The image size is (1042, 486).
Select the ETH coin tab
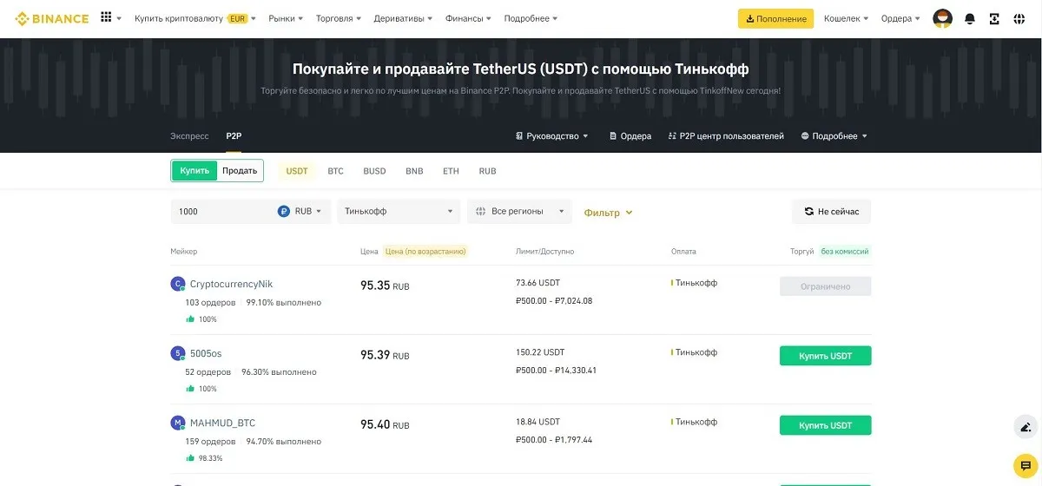(451, 171)
